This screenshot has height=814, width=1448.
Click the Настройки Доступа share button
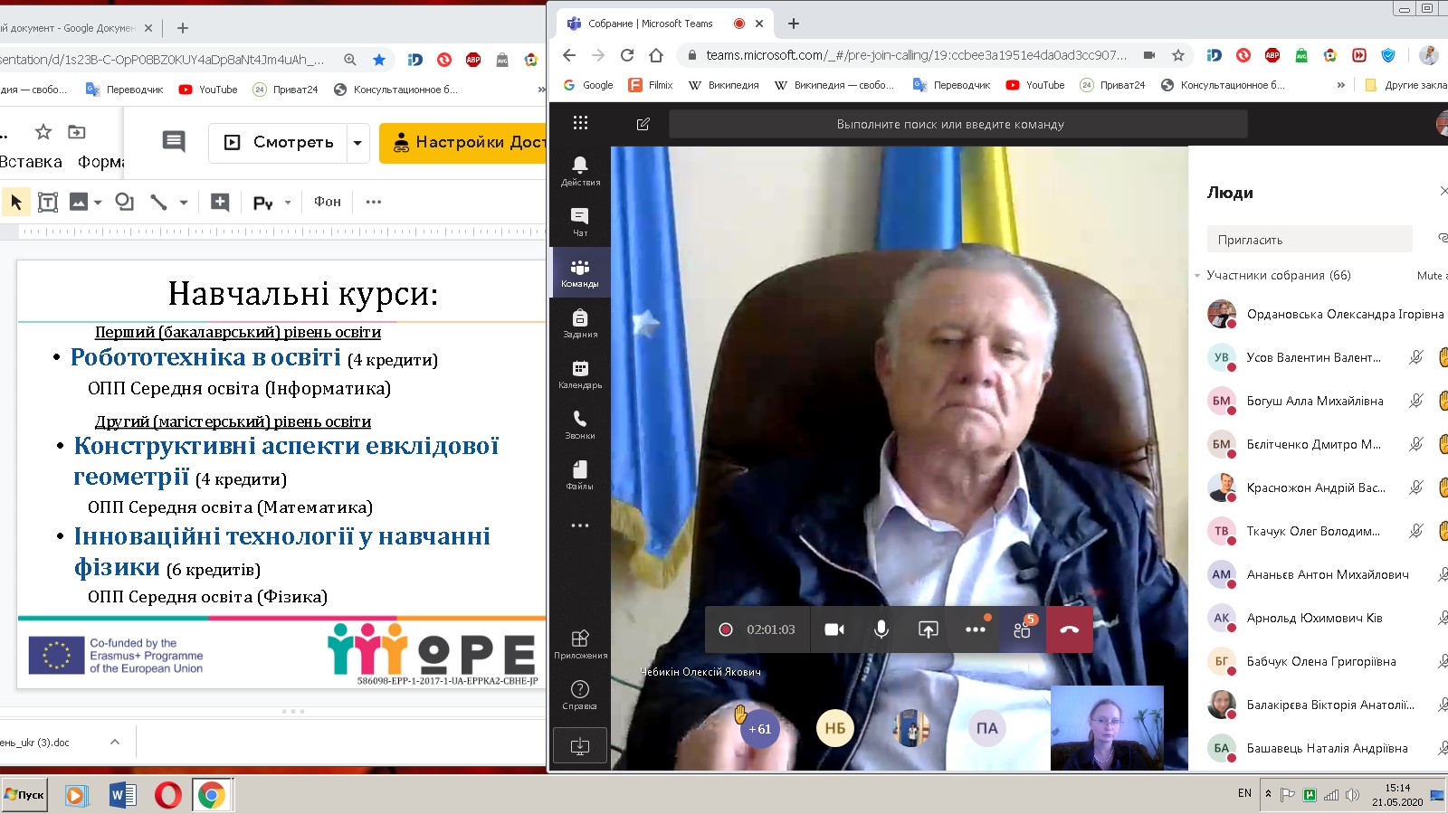[x=463, y=143]
